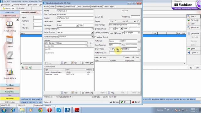Open the Preferred Rooms dropdown
Screen dimensions: 201x113
[x=120, y=41]
